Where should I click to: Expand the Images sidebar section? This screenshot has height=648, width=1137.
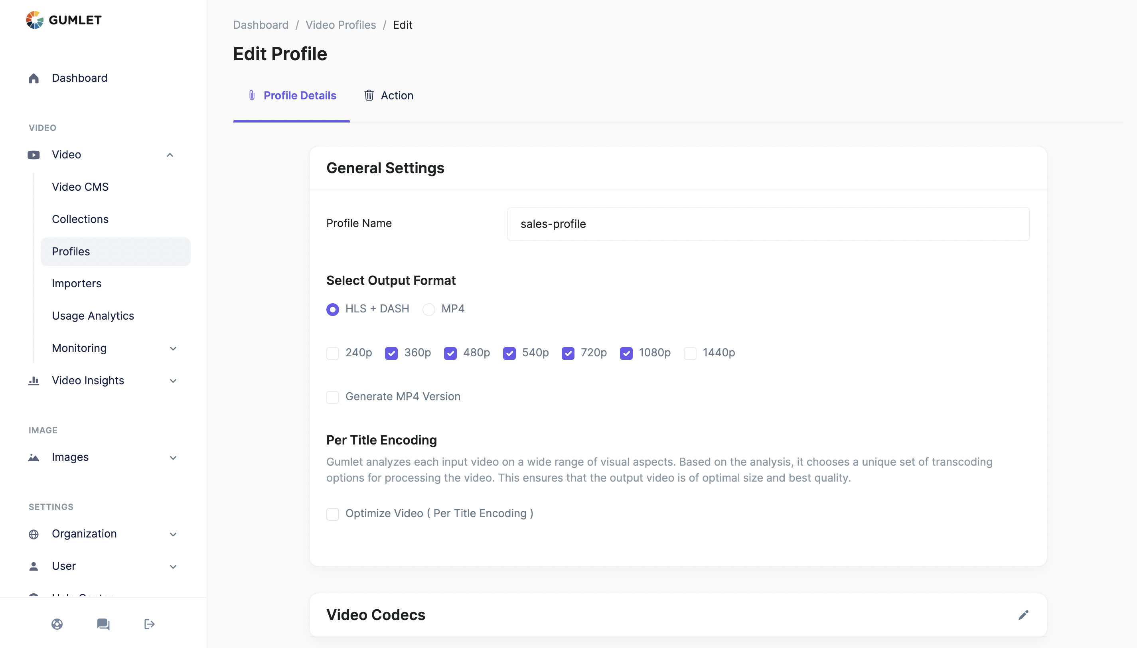click(173, 458)
